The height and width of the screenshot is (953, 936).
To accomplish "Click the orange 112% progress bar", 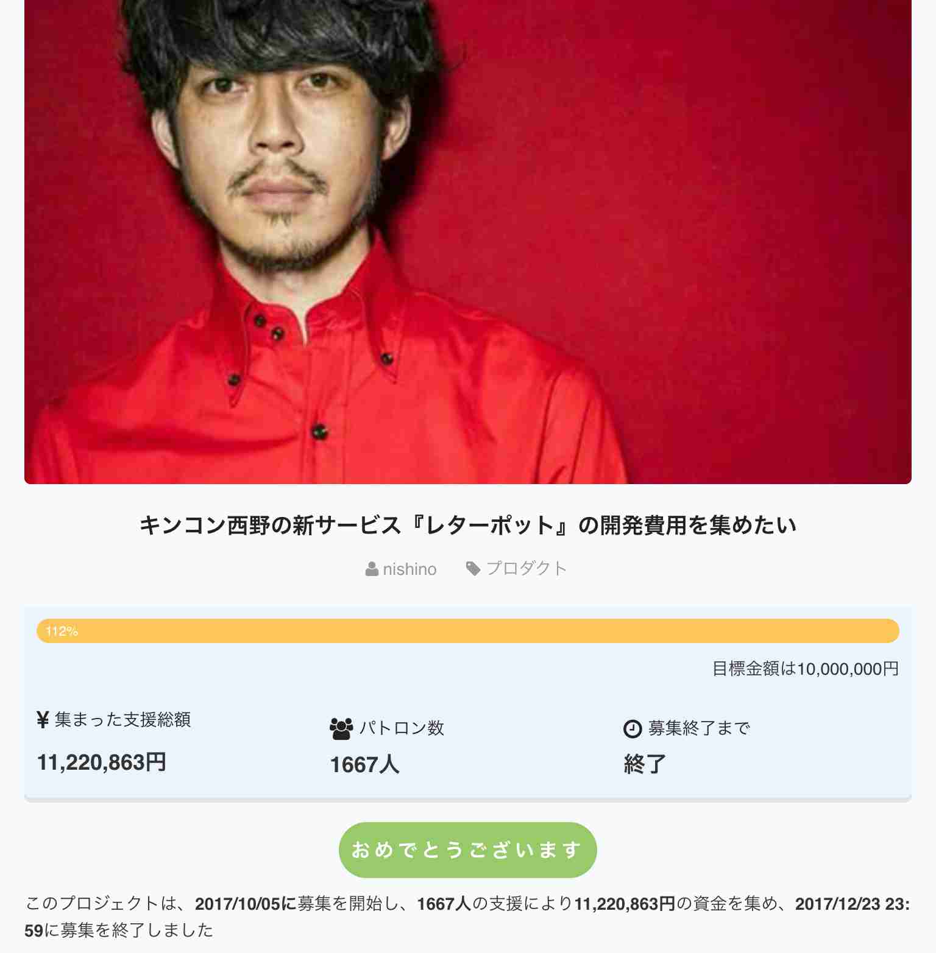I will tap(468, 631).
